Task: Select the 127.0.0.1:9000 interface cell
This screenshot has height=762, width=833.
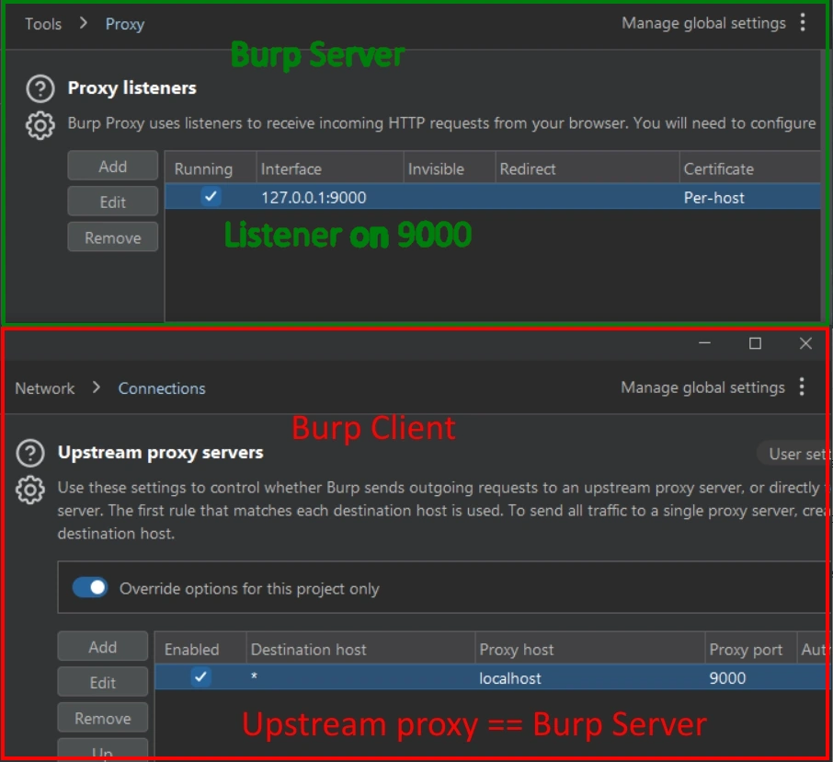Action: click(x=330, y=197)
